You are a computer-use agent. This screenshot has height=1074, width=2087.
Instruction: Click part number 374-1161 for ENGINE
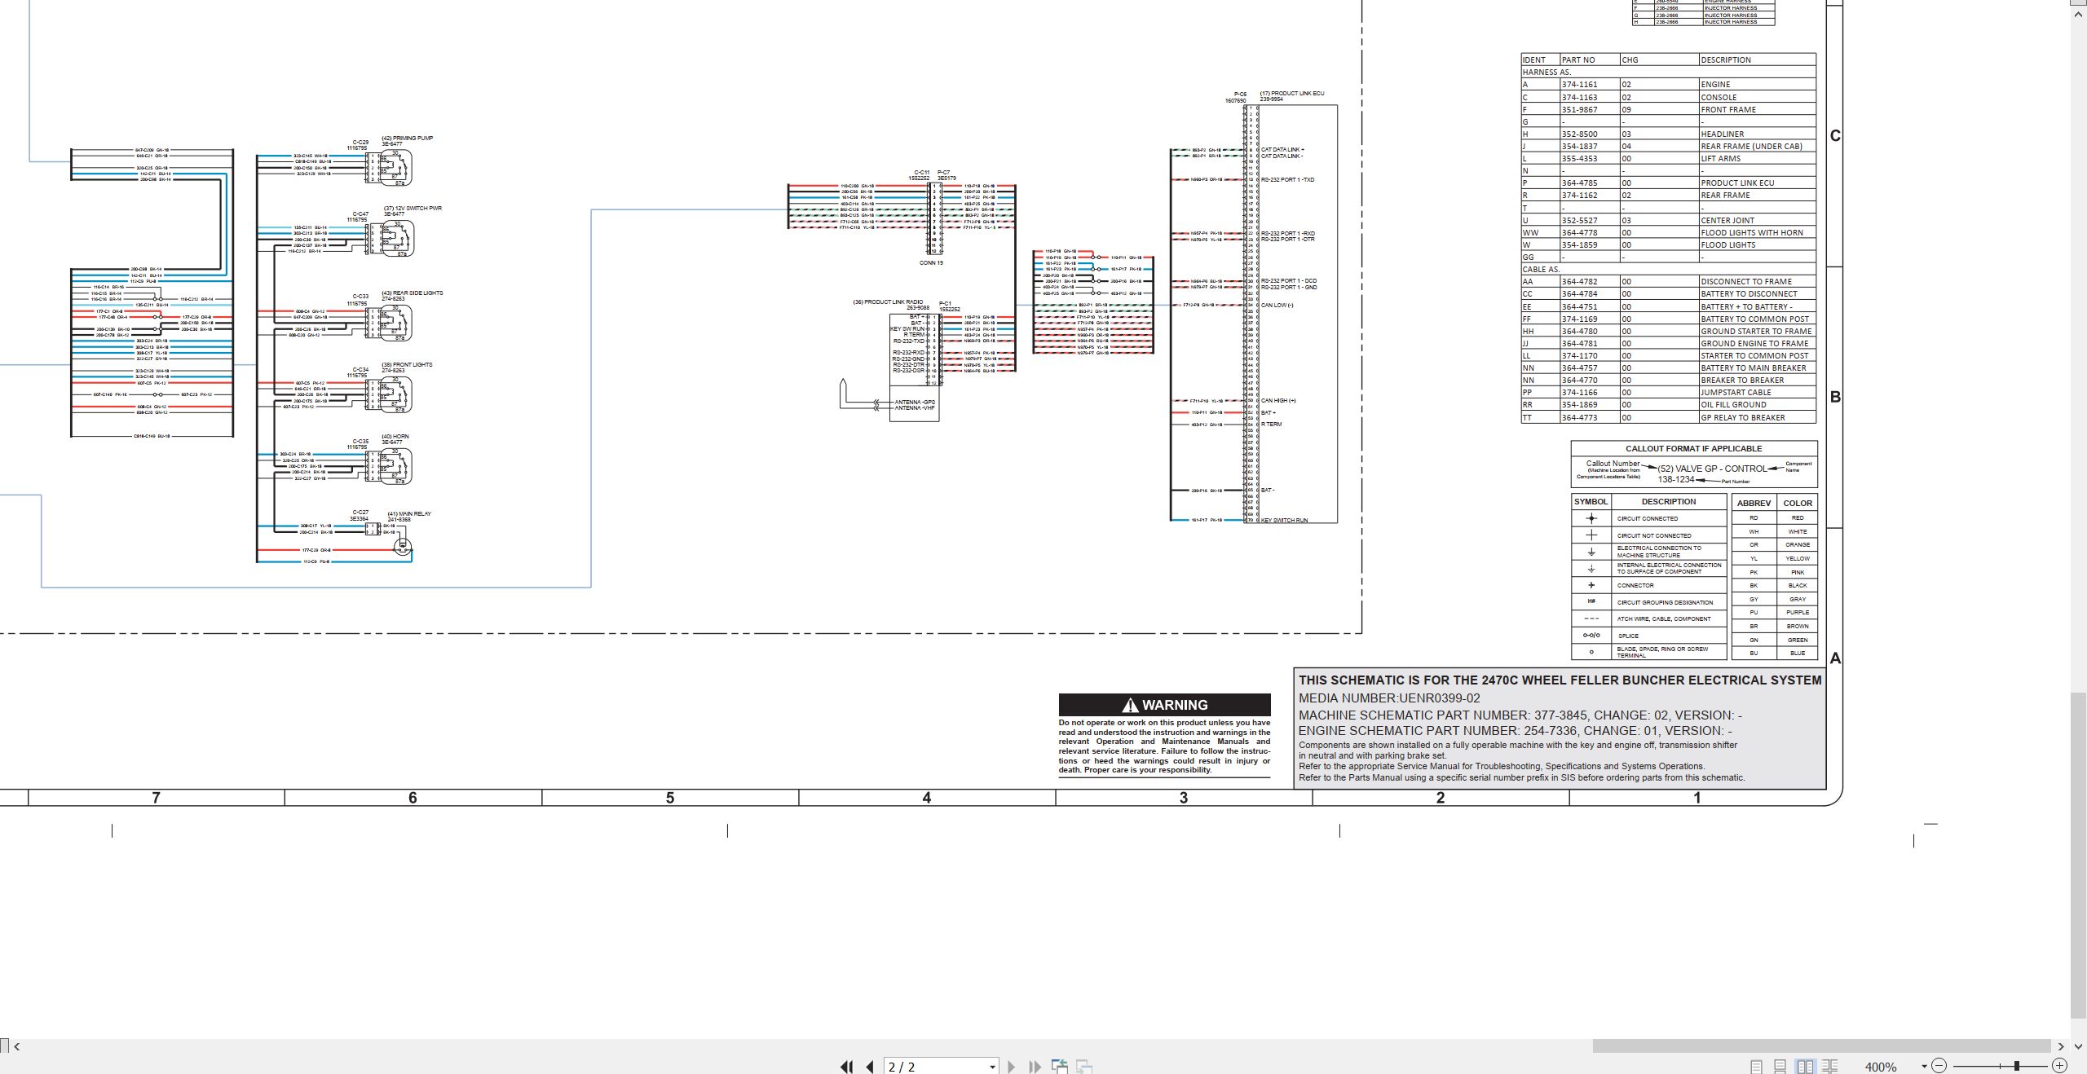[1579, 84]
